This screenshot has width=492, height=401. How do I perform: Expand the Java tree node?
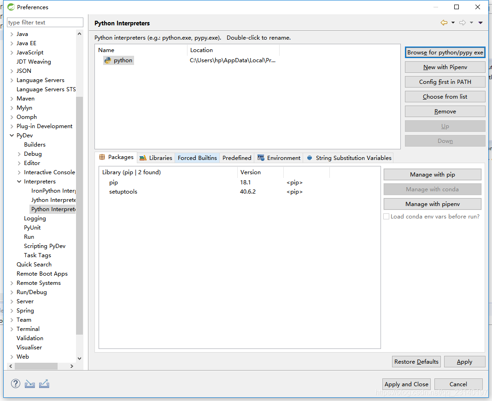[12, 34]
